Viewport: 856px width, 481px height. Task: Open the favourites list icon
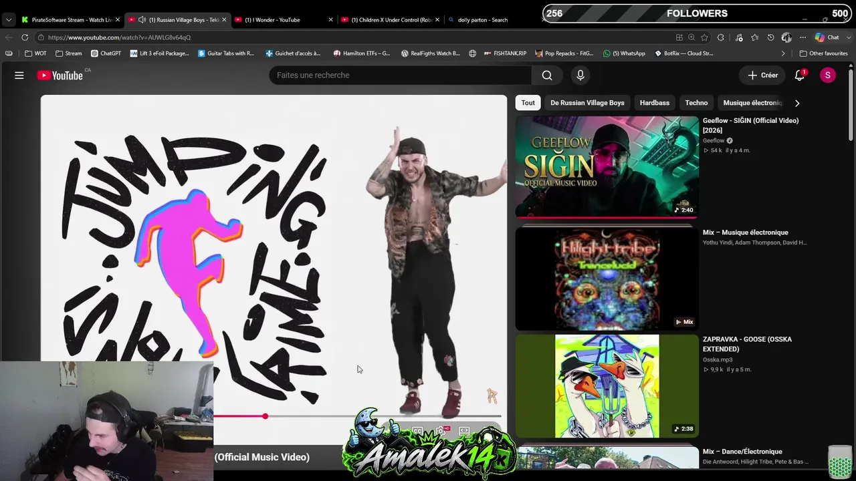pyautogui.click(x=755, y=37)
